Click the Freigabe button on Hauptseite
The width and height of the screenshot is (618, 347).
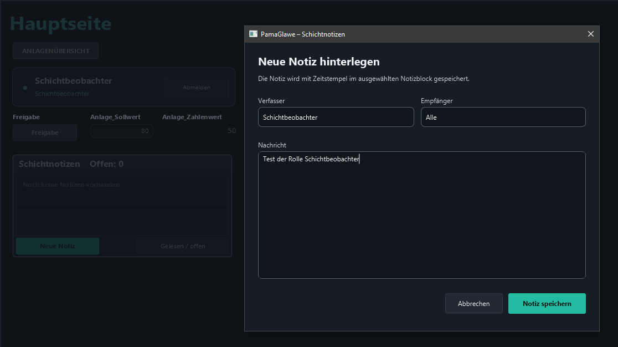click(45, 132)
